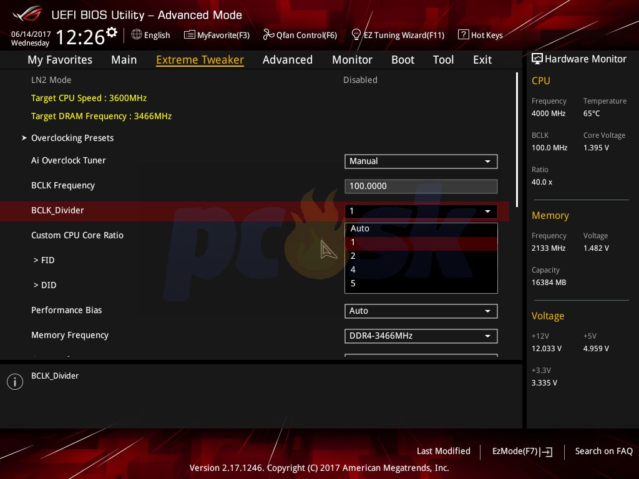This screenshot has height=479, width=639.
Task: Choose 2 in BCLK_Divider list
Action: click(x=421, y=256)
